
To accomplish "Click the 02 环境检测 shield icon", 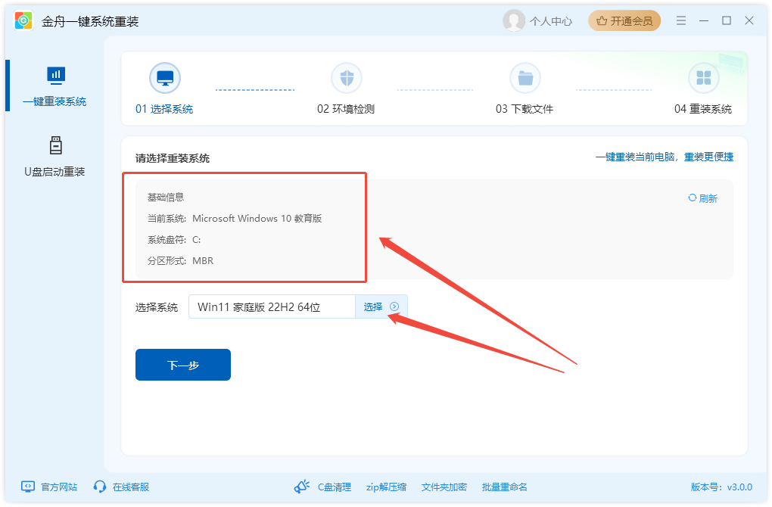I will pos(346,76).
